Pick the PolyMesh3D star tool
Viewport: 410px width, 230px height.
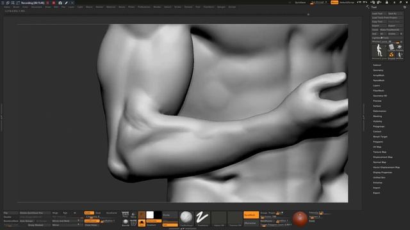point(400,47)
